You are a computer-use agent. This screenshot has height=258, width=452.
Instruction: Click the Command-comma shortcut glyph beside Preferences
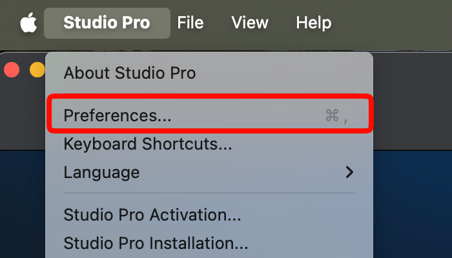(336, 115)
